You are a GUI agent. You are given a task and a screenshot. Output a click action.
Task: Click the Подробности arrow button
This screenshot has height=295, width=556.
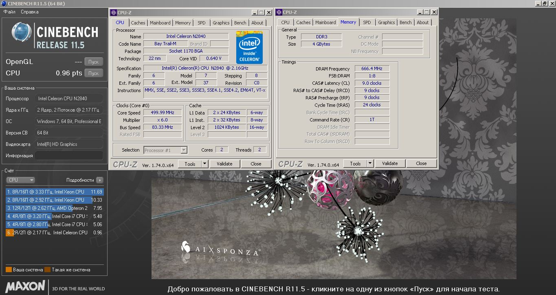[100, 180]
